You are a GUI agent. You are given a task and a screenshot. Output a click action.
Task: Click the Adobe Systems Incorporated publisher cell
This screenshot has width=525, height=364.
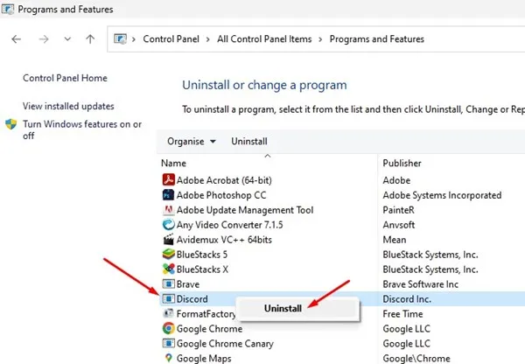tap(442, 195)
